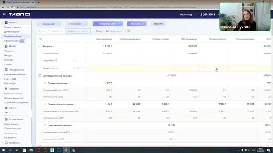Click the Справочники section icon
273x153 pixels.
(x=6, y=119)
